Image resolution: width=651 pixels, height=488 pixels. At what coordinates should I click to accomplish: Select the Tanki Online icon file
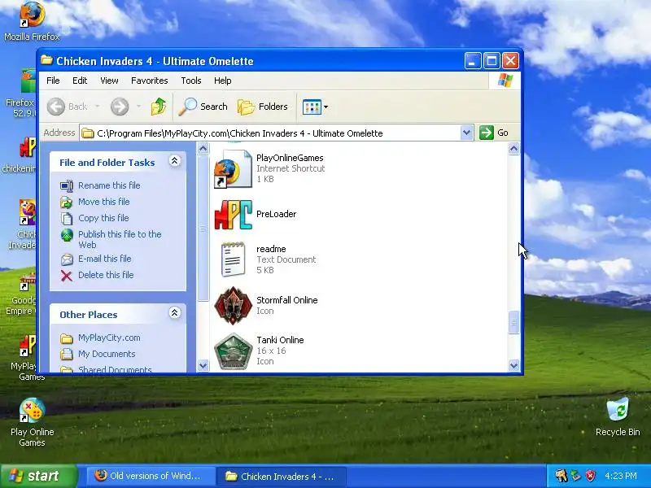tap(233, 351)
